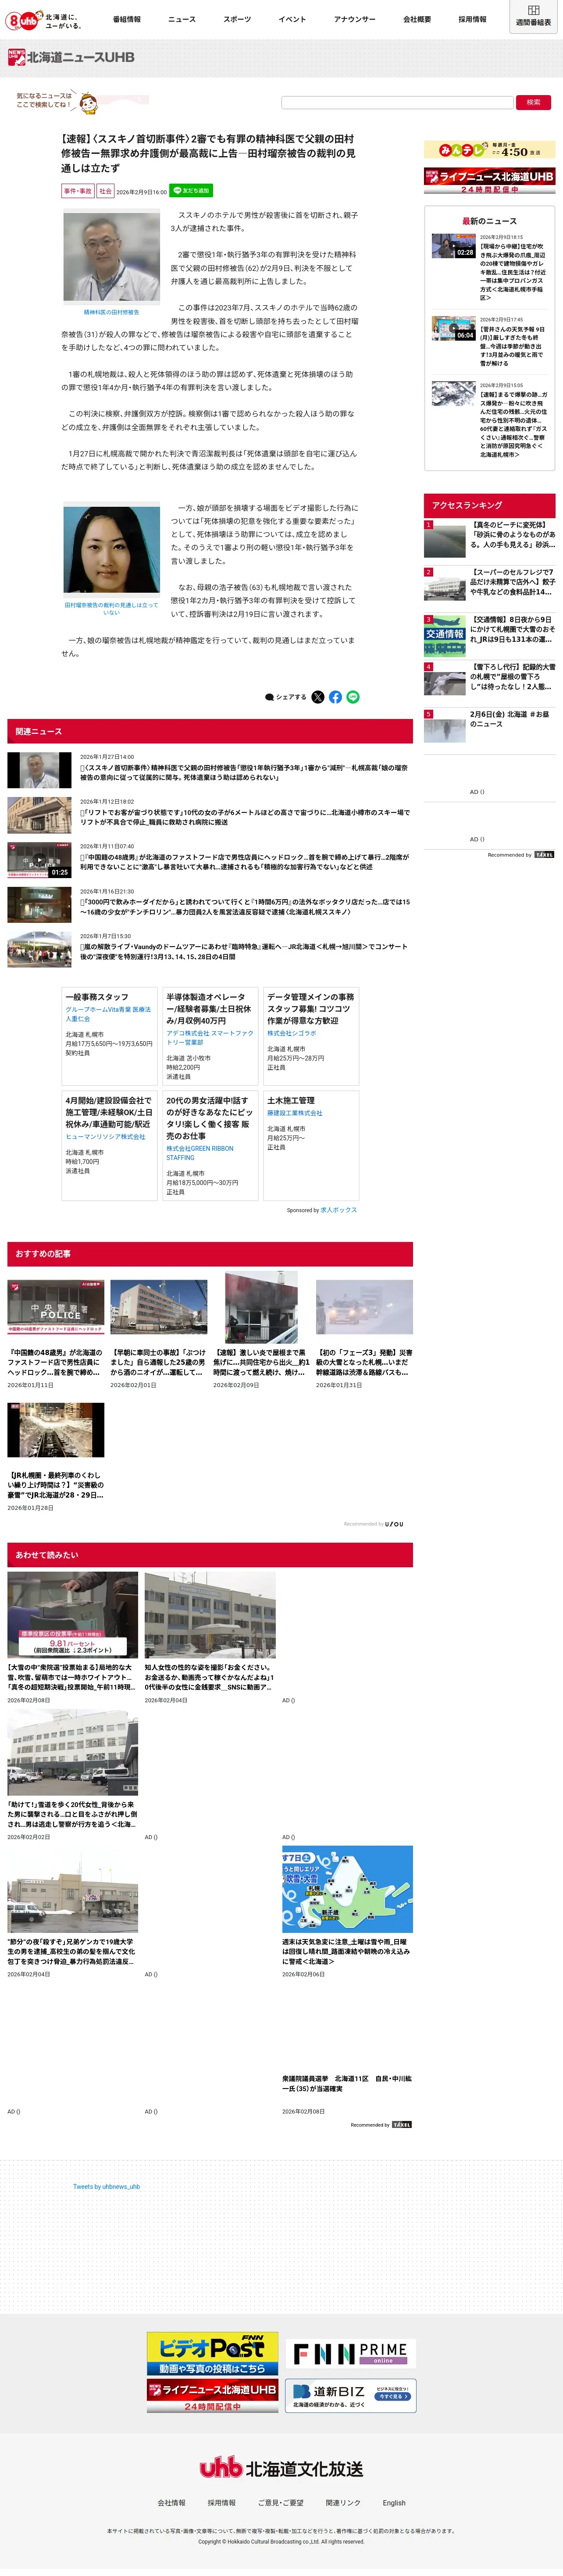Image resolution: width=563 pixels, height=2576 pixels.
Task: Click the red 検索 button
Action: (533, 102)
